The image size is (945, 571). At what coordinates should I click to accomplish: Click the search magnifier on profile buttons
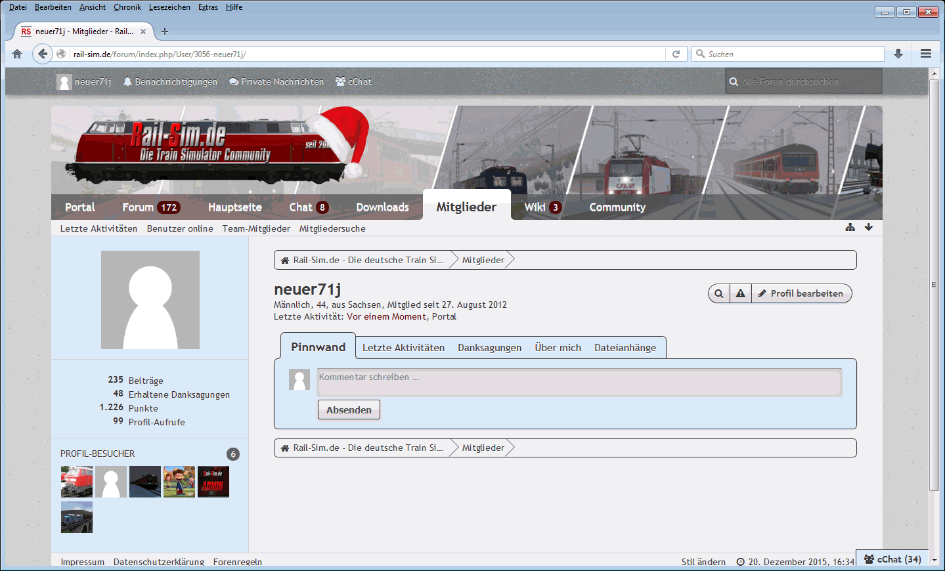pos(719,293)
